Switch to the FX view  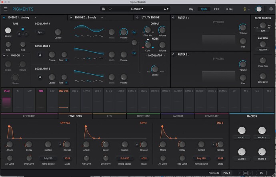[216, 9]
